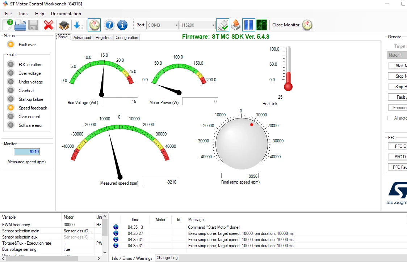Viewport: 407px width, 262px height.
Task: Open the green plotter scope icon
Action: (x=262, y=25)
